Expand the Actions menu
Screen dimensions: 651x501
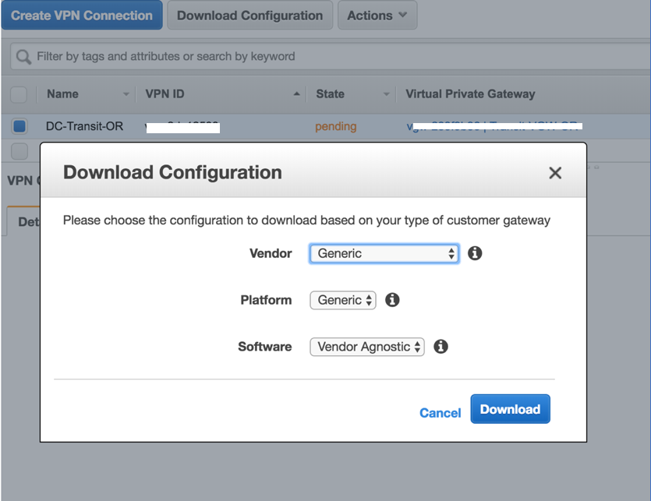pyautogui.click(x=377, y=15)
